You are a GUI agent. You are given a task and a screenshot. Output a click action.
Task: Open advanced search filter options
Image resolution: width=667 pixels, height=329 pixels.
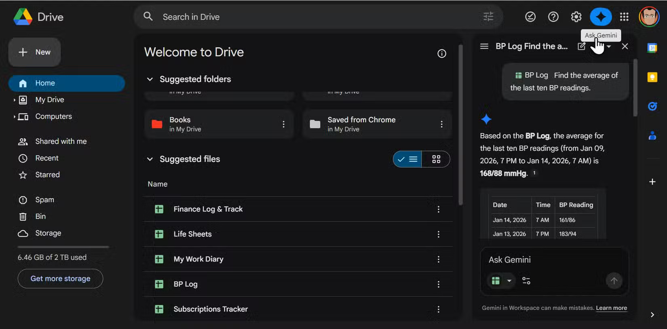click(x=488, y=17)
